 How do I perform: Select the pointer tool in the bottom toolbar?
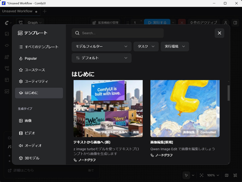tap(186, 175)
